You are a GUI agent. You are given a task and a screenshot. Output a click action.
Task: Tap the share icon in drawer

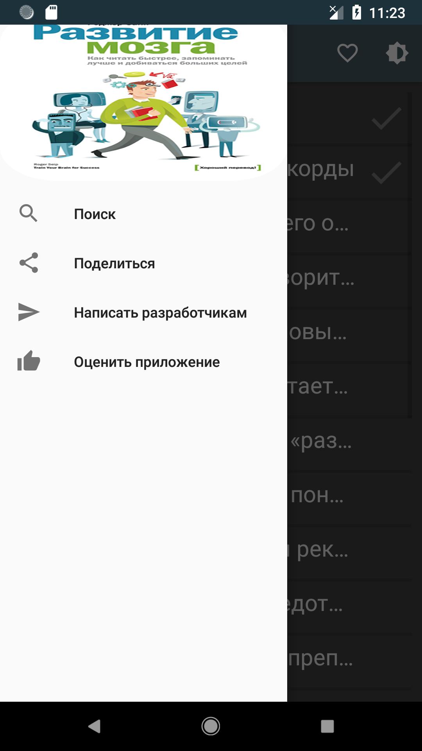pyautogui.click(x=29, y=263)
